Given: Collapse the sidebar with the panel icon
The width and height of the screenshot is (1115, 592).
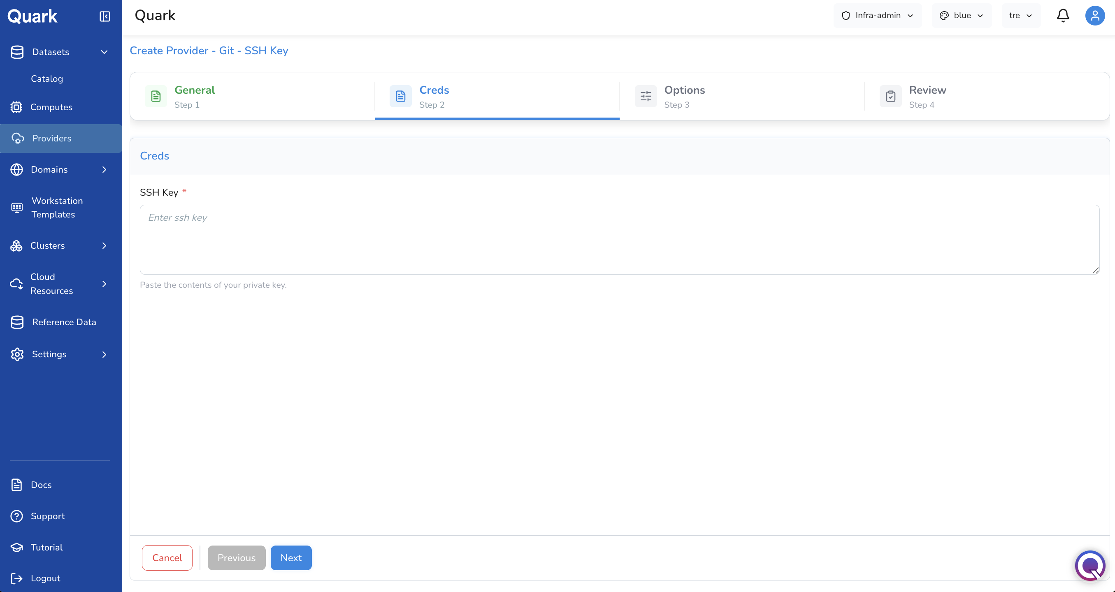Looking at the screenshot, I should pyautogui.click(x=105, y=16).
